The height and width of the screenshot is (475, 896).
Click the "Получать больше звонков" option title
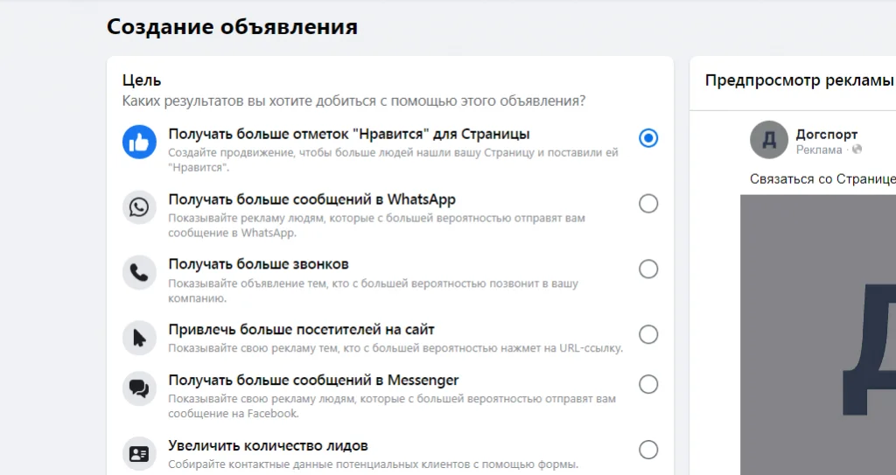click(x=258, y=264)
